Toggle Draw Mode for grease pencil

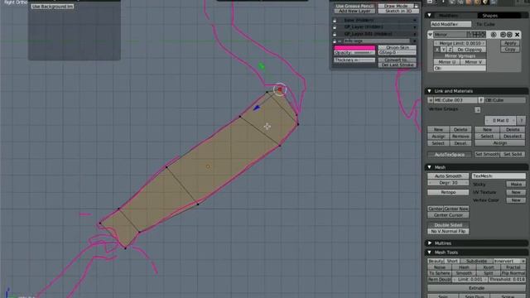tap(396, 6)
